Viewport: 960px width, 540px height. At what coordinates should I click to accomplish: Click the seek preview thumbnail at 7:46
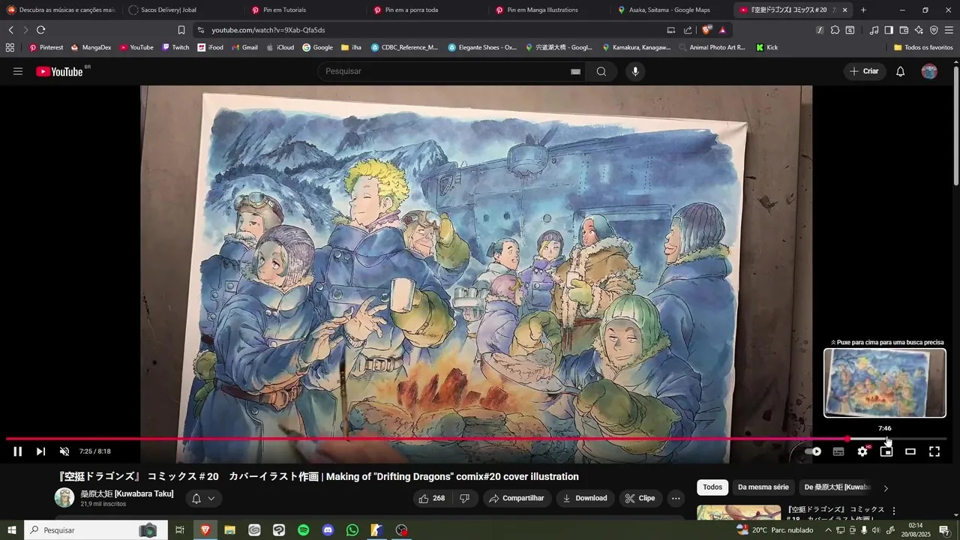point(885,382)
